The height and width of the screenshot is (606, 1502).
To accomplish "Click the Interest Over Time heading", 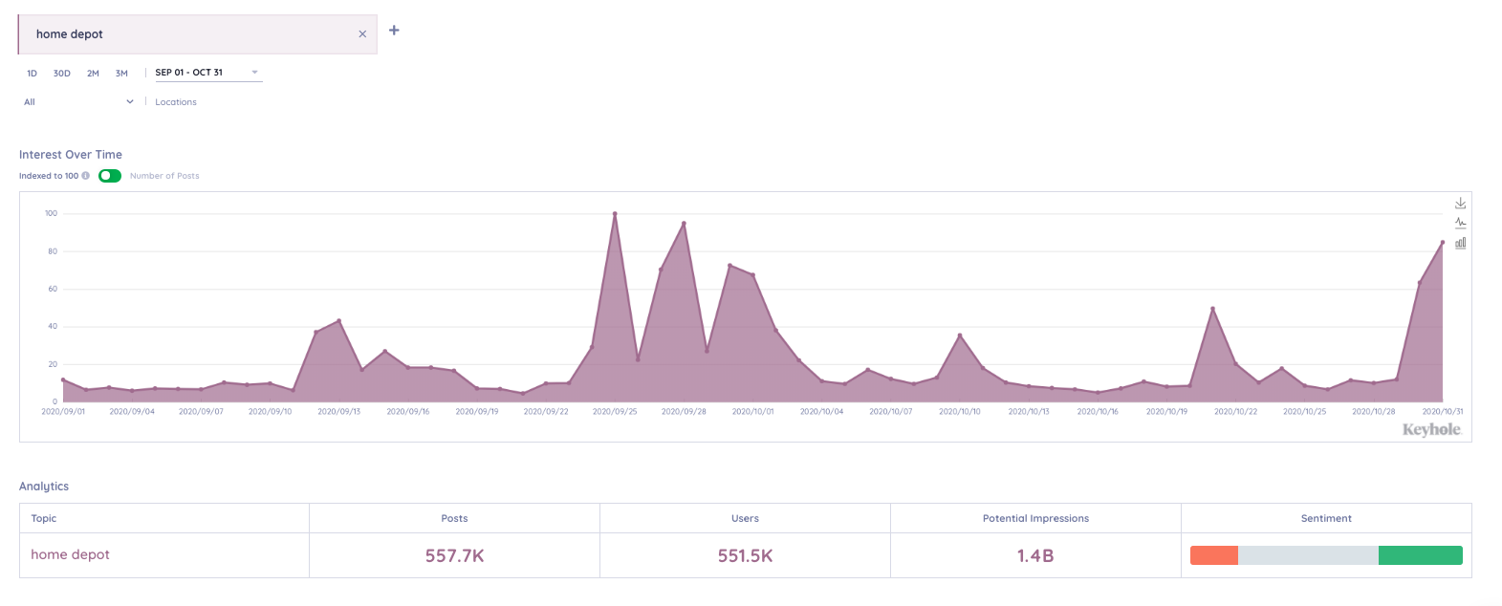I will coord(71,155).
